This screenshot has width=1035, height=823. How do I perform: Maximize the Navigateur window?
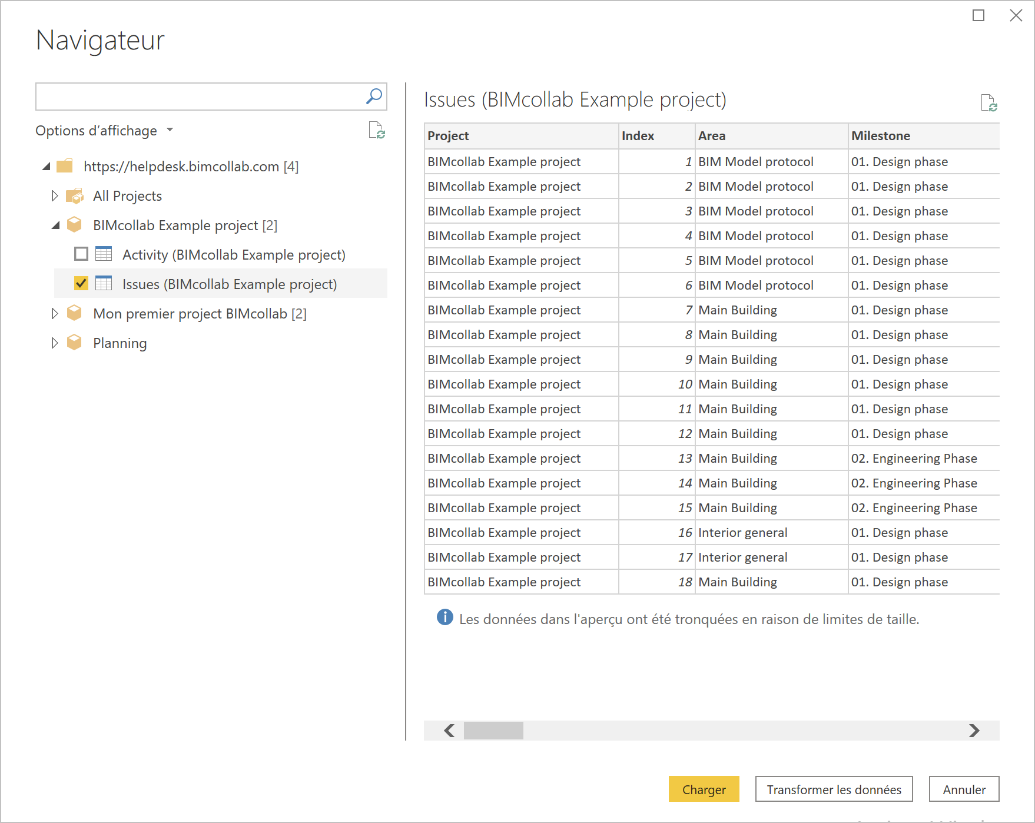(x=978, y=16)
